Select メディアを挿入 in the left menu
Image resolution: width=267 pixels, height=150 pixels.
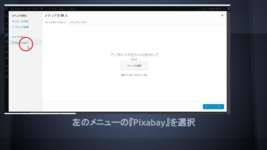19,16
